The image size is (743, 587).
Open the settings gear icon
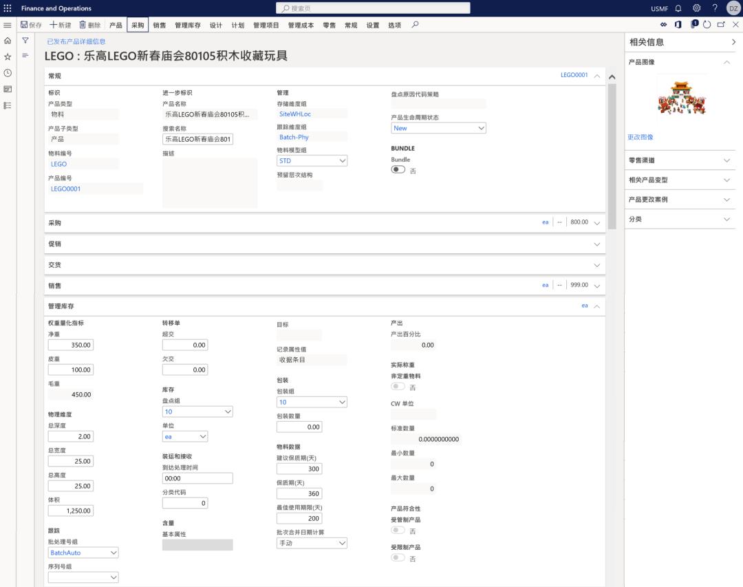point(696,8)
